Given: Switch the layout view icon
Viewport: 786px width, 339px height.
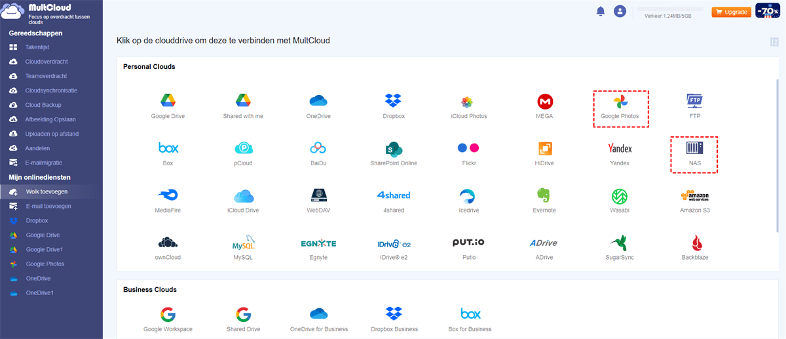Looking at the screenshot, I should tap(774, 42).
